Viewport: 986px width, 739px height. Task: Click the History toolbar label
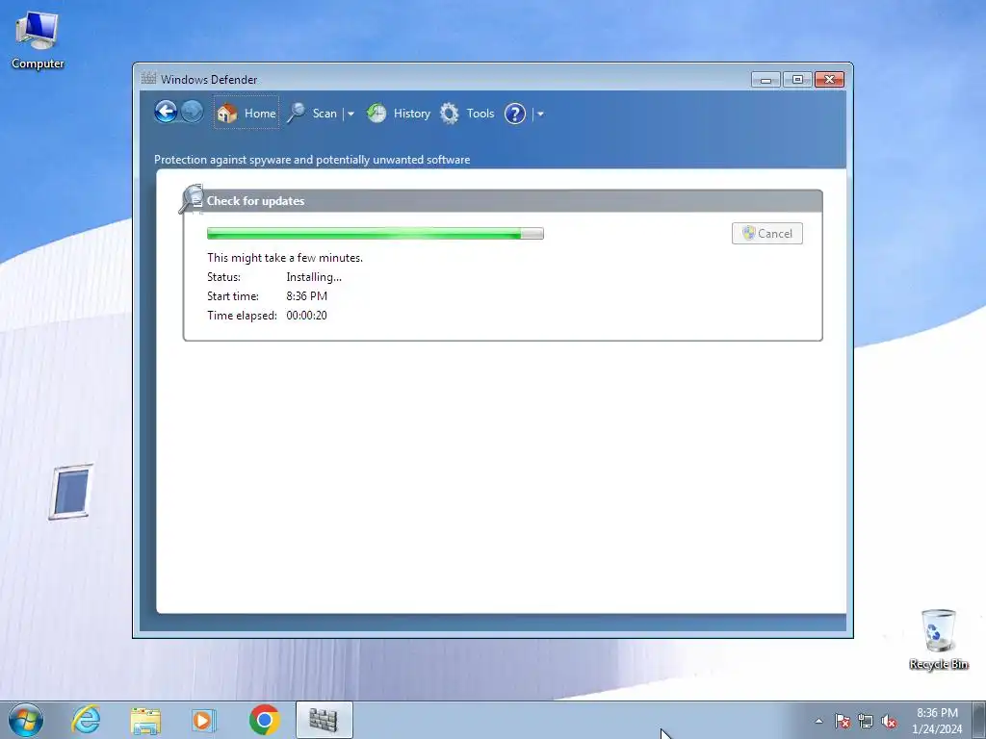(412, 114)
